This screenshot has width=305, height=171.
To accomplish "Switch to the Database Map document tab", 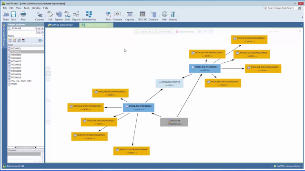I will coord(96,25).
